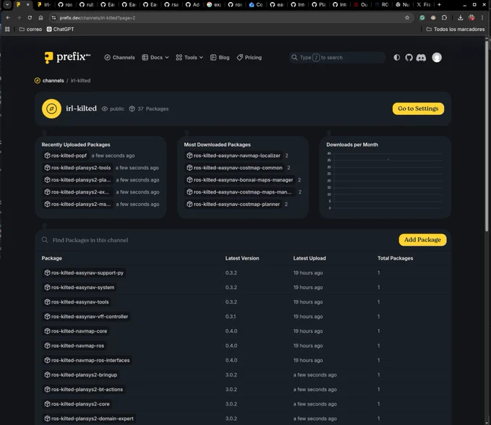This screenshot has height=425, width=491.
Task: Open the correo bookmarks folder
Action: point(30,29)
